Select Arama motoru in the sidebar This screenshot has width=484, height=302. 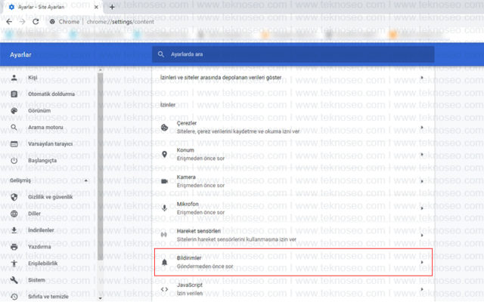[x=45, y=128]
